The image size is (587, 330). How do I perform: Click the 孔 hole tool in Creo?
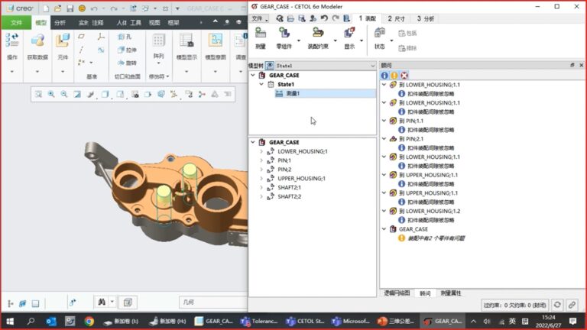coord(125,37)
